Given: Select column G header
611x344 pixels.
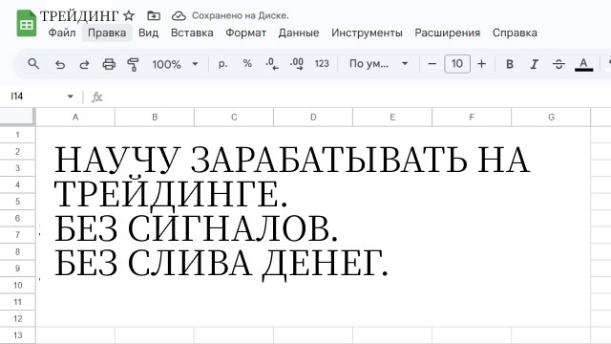Looking at the screenshot, I should [551, 117].
